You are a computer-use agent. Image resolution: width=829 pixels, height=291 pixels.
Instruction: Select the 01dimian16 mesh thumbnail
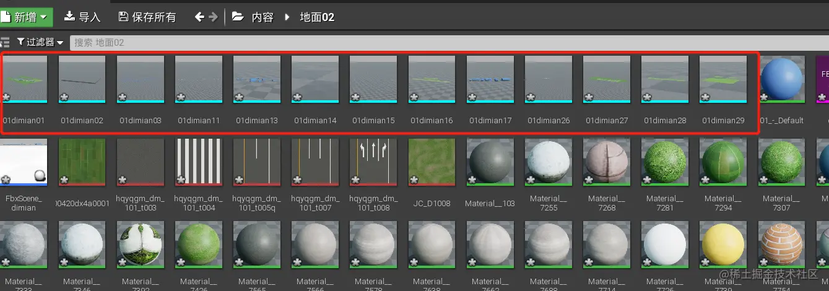[x=432, y=79]
